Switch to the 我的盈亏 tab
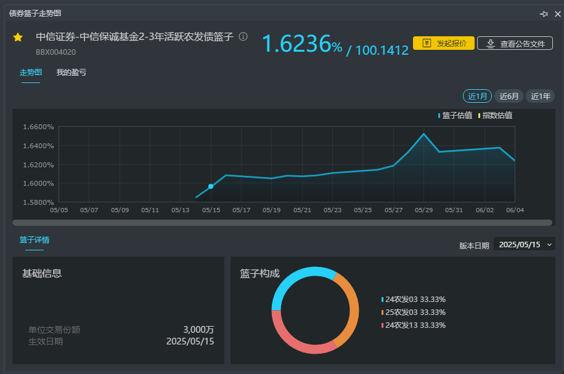Viewport: 564px width, 374px height. (x=72, y=73)
